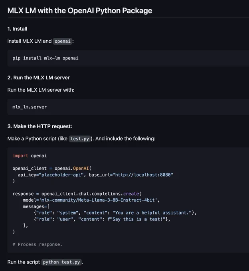Click the "2. Run the MLX LM server" heading
This screenshot has height=271, width=249.
[39, 78]
